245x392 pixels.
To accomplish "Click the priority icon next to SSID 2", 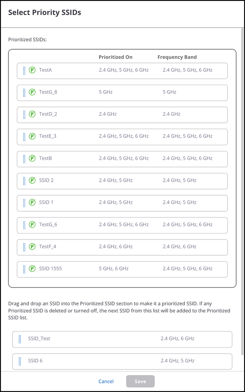I will [x=33, y=180].
